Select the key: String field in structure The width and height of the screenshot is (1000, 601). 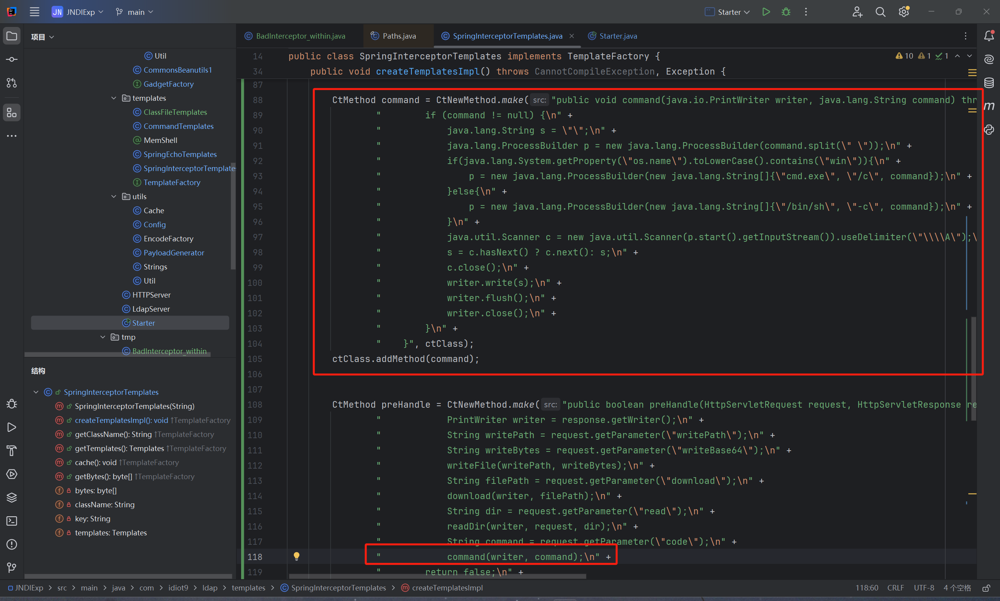(92, 519)
